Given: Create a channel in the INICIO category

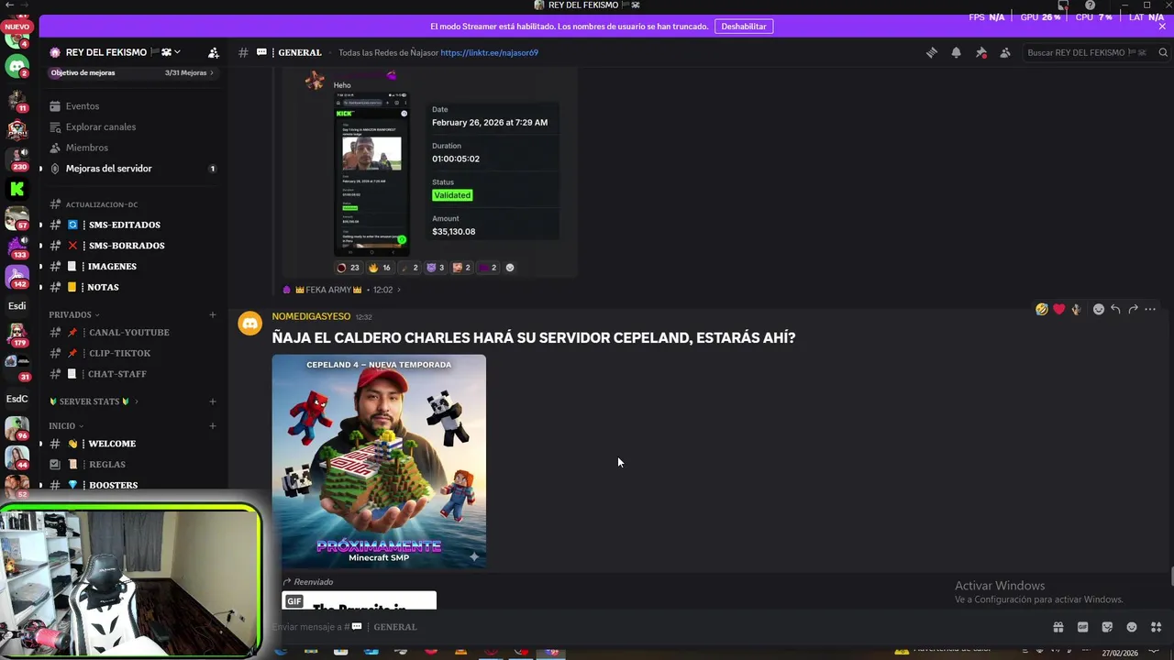Looking at the screenshot, I should pos(213,426).
